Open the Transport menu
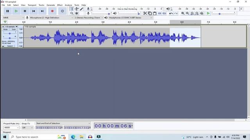The image size is (250, 140). [x=32, y=5]
